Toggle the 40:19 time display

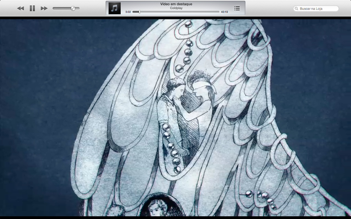click(224, 12)
